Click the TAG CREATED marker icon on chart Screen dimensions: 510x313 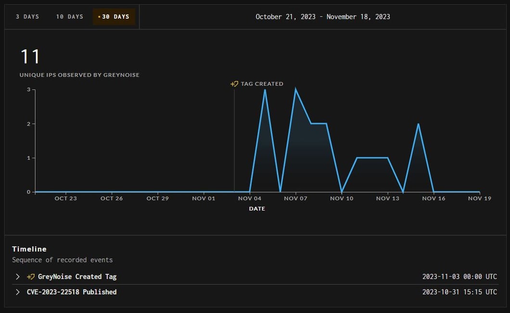pyautogui.click(x=234, y=84)
